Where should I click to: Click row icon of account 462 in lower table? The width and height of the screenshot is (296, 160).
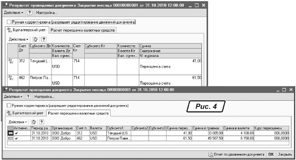coord(10,138)
